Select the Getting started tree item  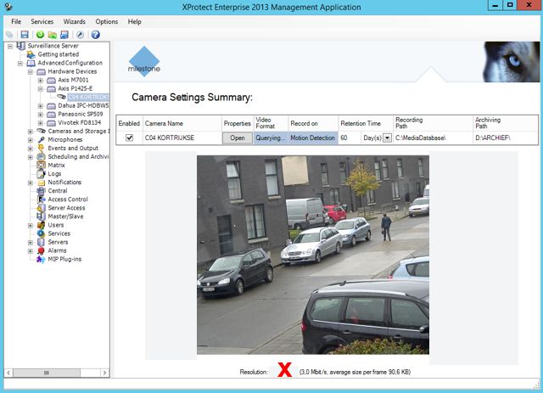point(59,54)
